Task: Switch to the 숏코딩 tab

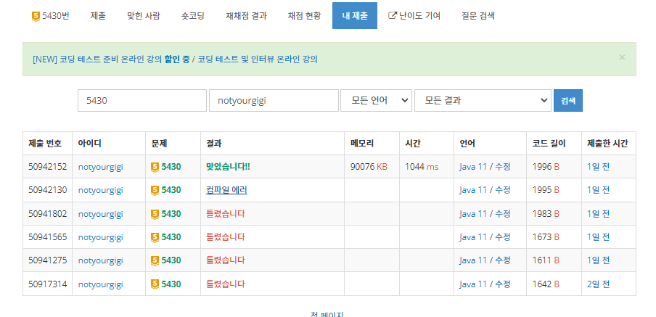Action: click(x=193, y=16)
